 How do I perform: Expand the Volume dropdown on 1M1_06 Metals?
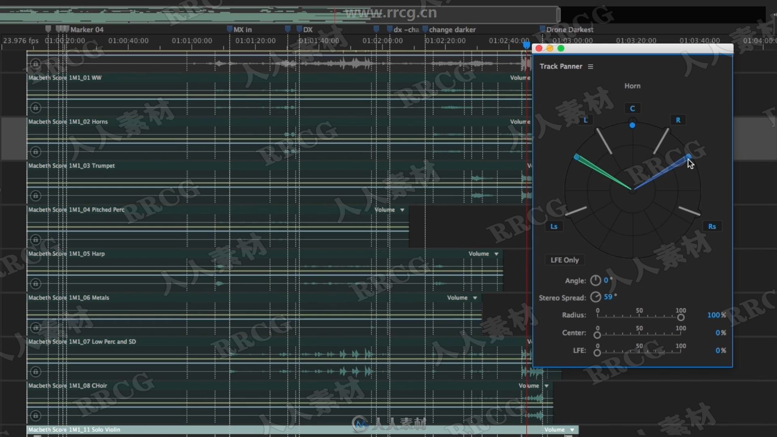(475, 297)
